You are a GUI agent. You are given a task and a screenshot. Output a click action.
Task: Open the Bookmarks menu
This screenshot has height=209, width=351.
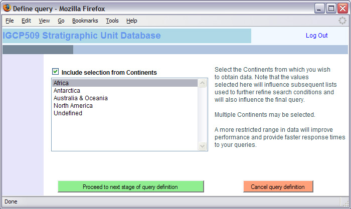[85, 21]
